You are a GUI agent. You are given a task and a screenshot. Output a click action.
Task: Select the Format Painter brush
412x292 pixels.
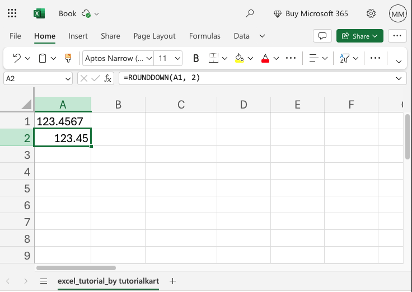[x=68, y=58]
